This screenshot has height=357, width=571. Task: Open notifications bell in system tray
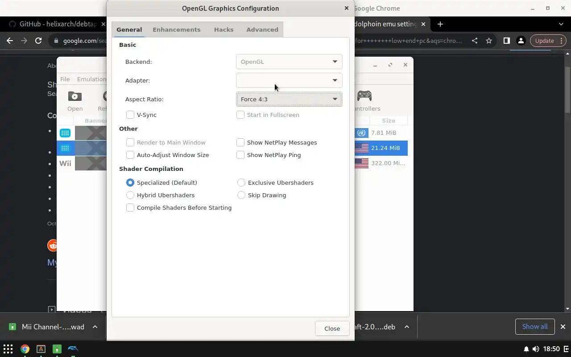(x=526, y=349)
